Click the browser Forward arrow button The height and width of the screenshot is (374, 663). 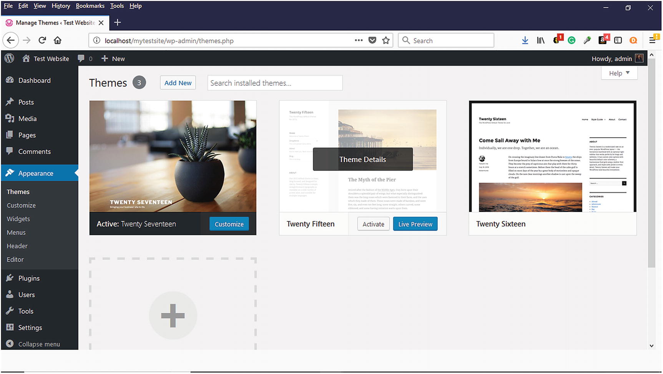[x=27, y=40]
